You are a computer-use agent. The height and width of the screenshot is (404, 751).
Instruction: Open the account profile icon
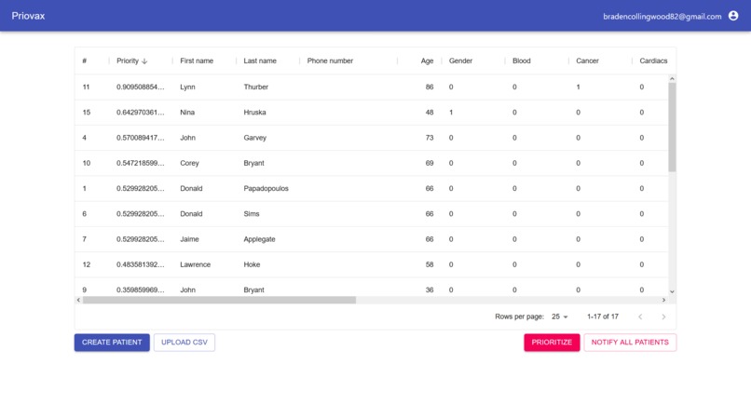pyautogui.click(x=732, y=16)
